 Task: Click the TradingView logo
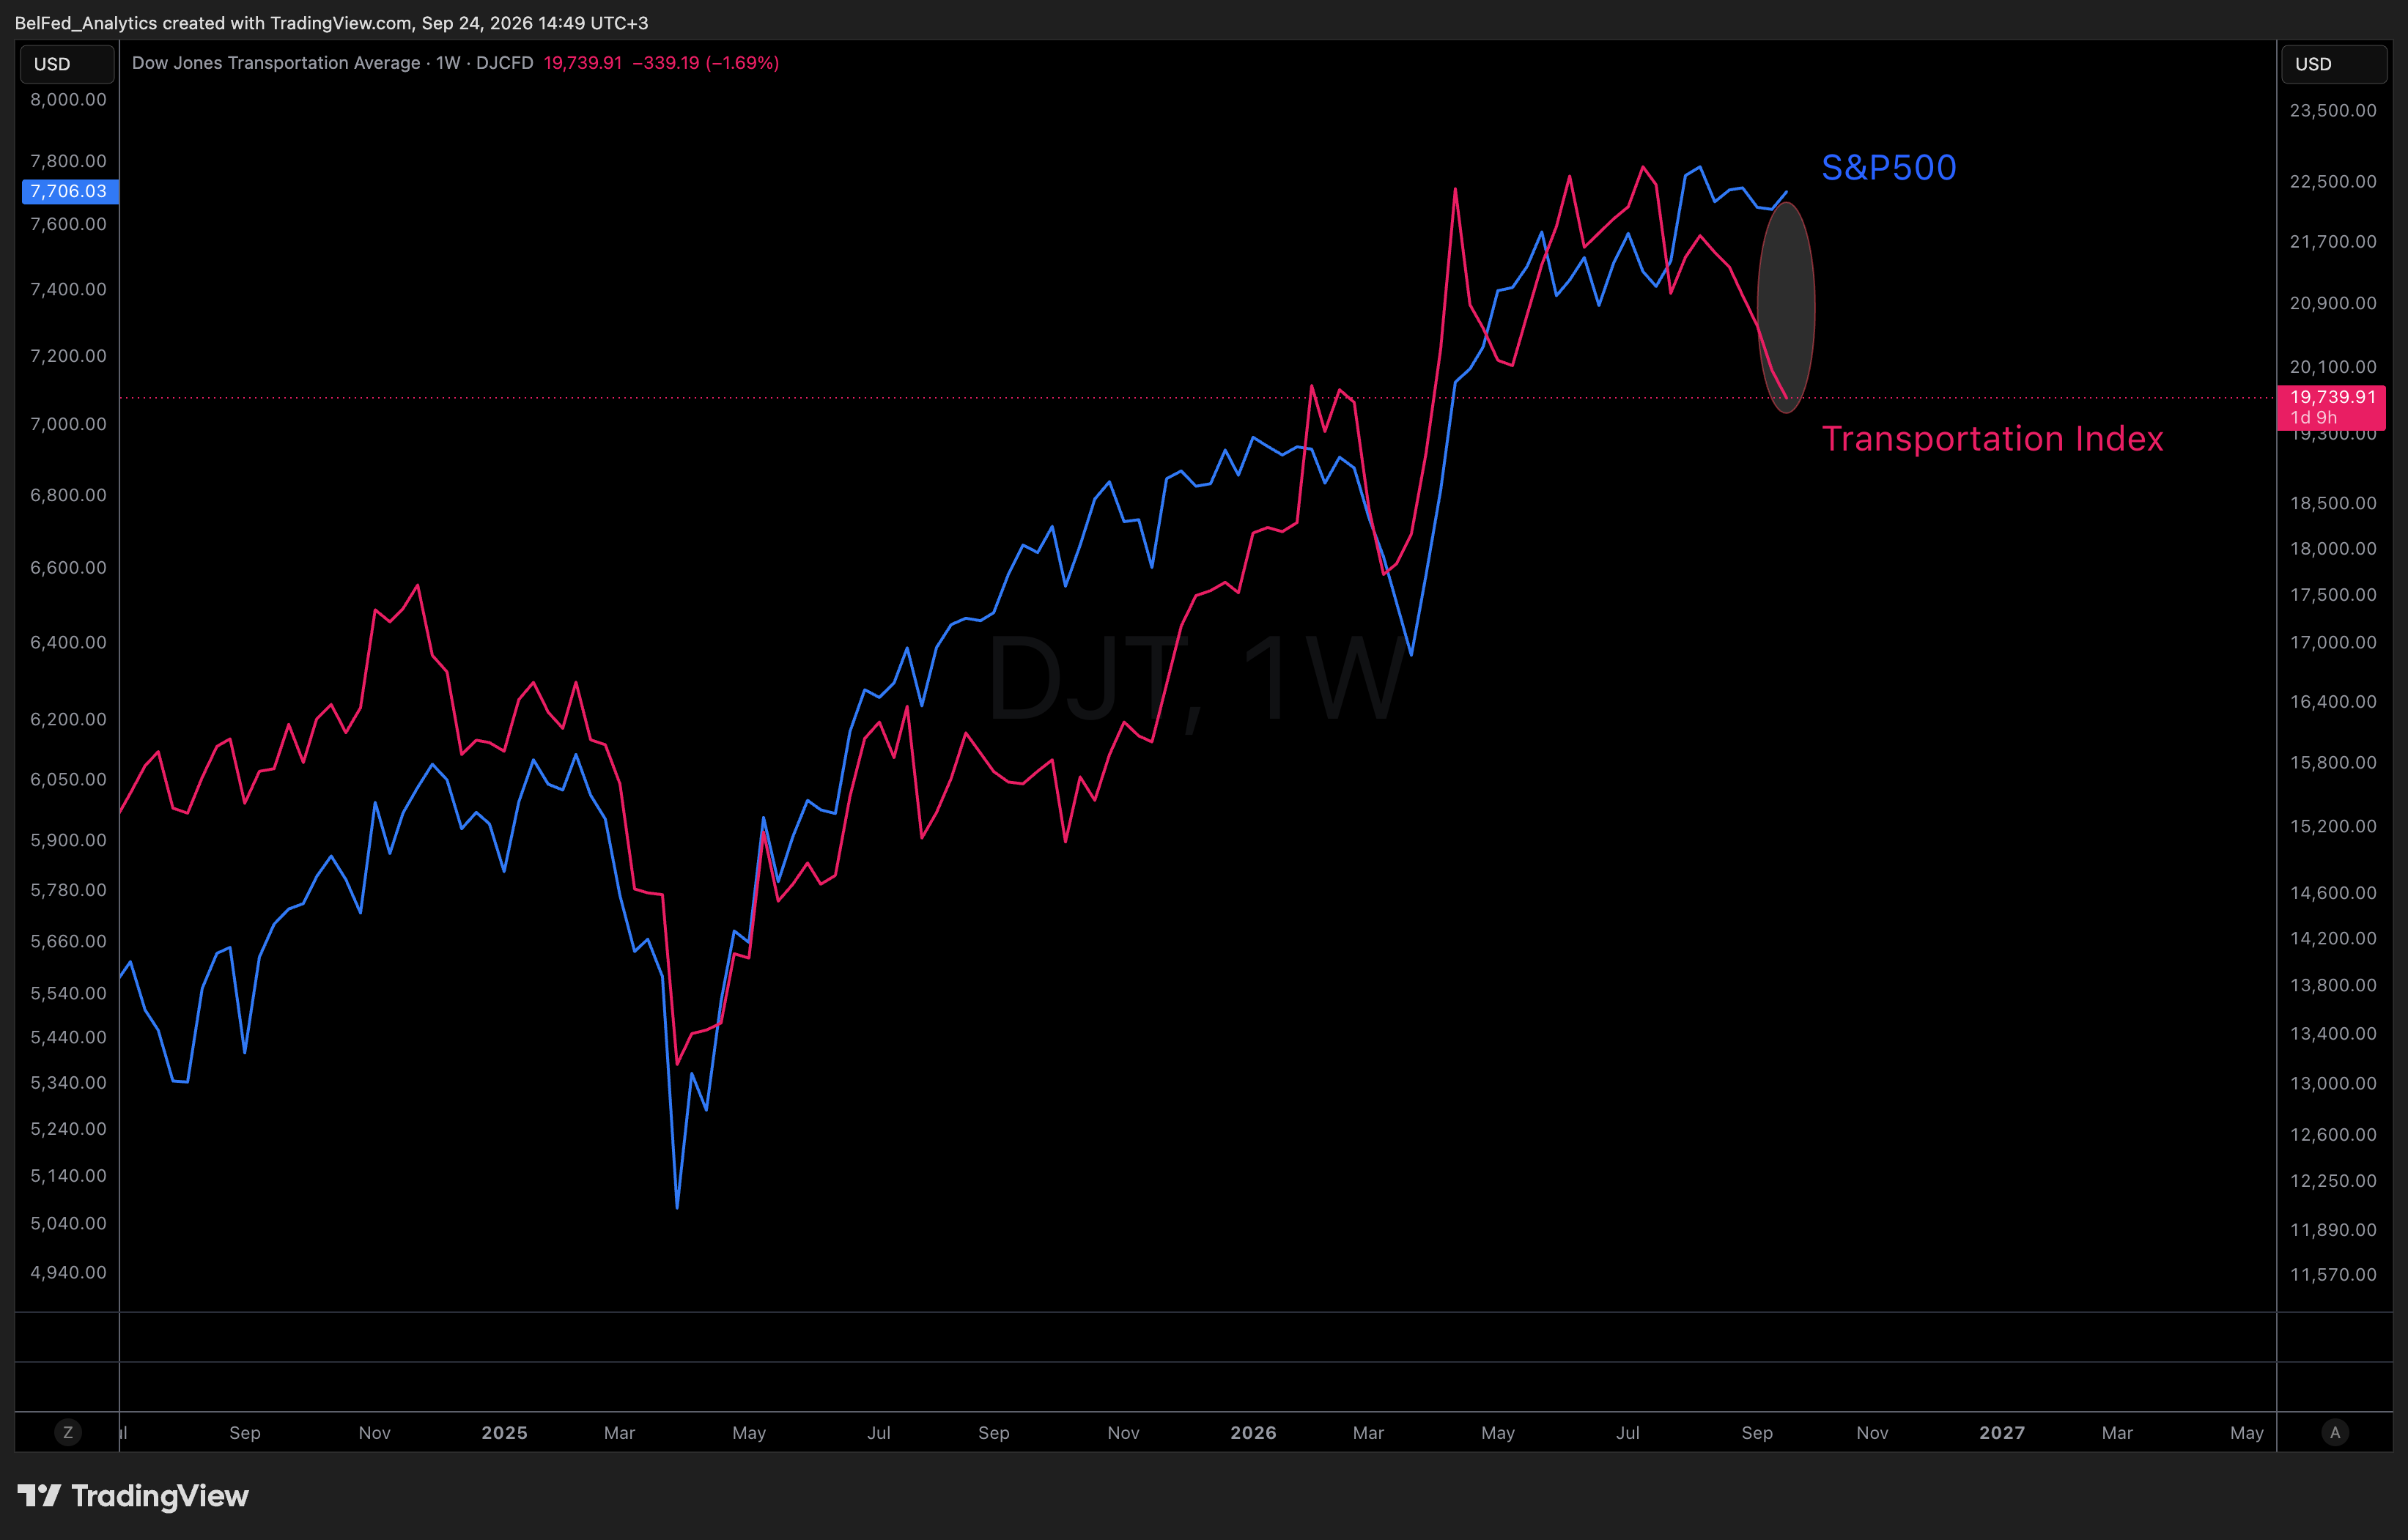[133, 1496]
